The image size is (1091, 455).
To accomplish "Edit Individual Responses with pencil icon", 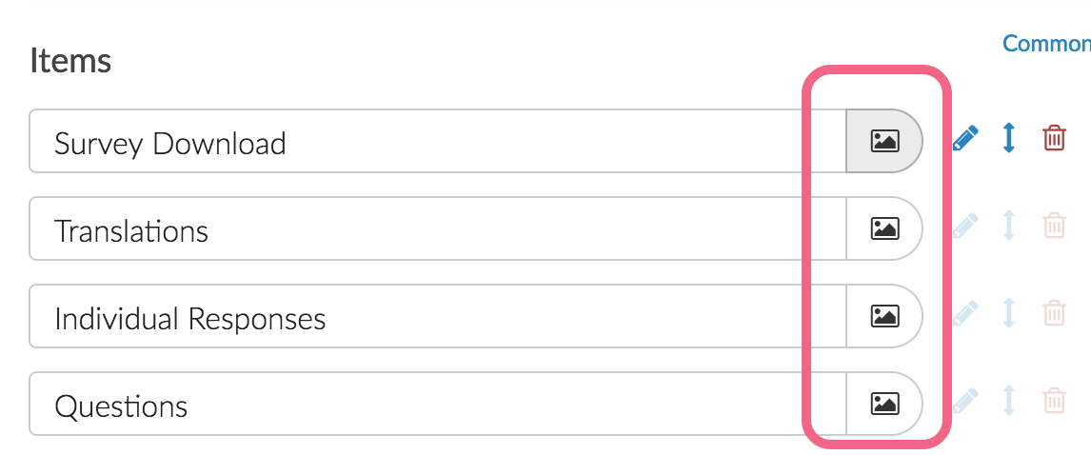I will coord(965,313).
